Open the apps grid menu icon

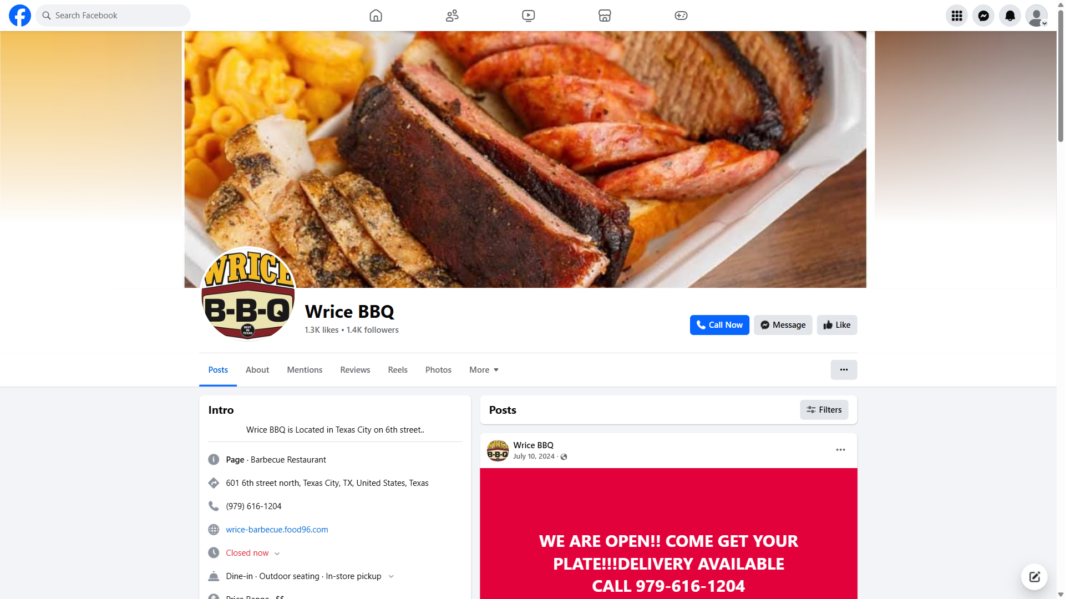(x=957, y=16)
